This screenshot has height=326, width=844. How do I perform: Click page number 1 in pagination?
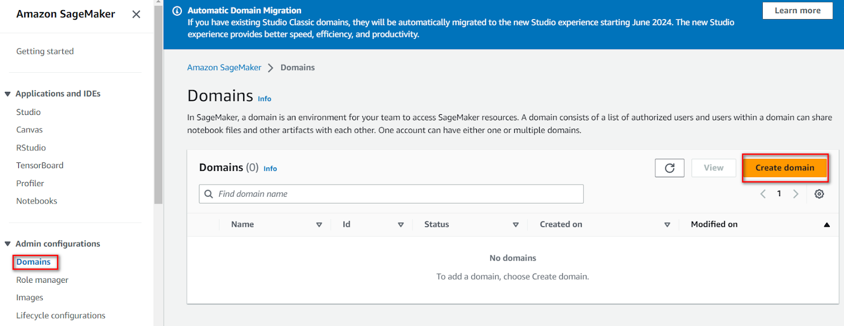pos(779,194)
